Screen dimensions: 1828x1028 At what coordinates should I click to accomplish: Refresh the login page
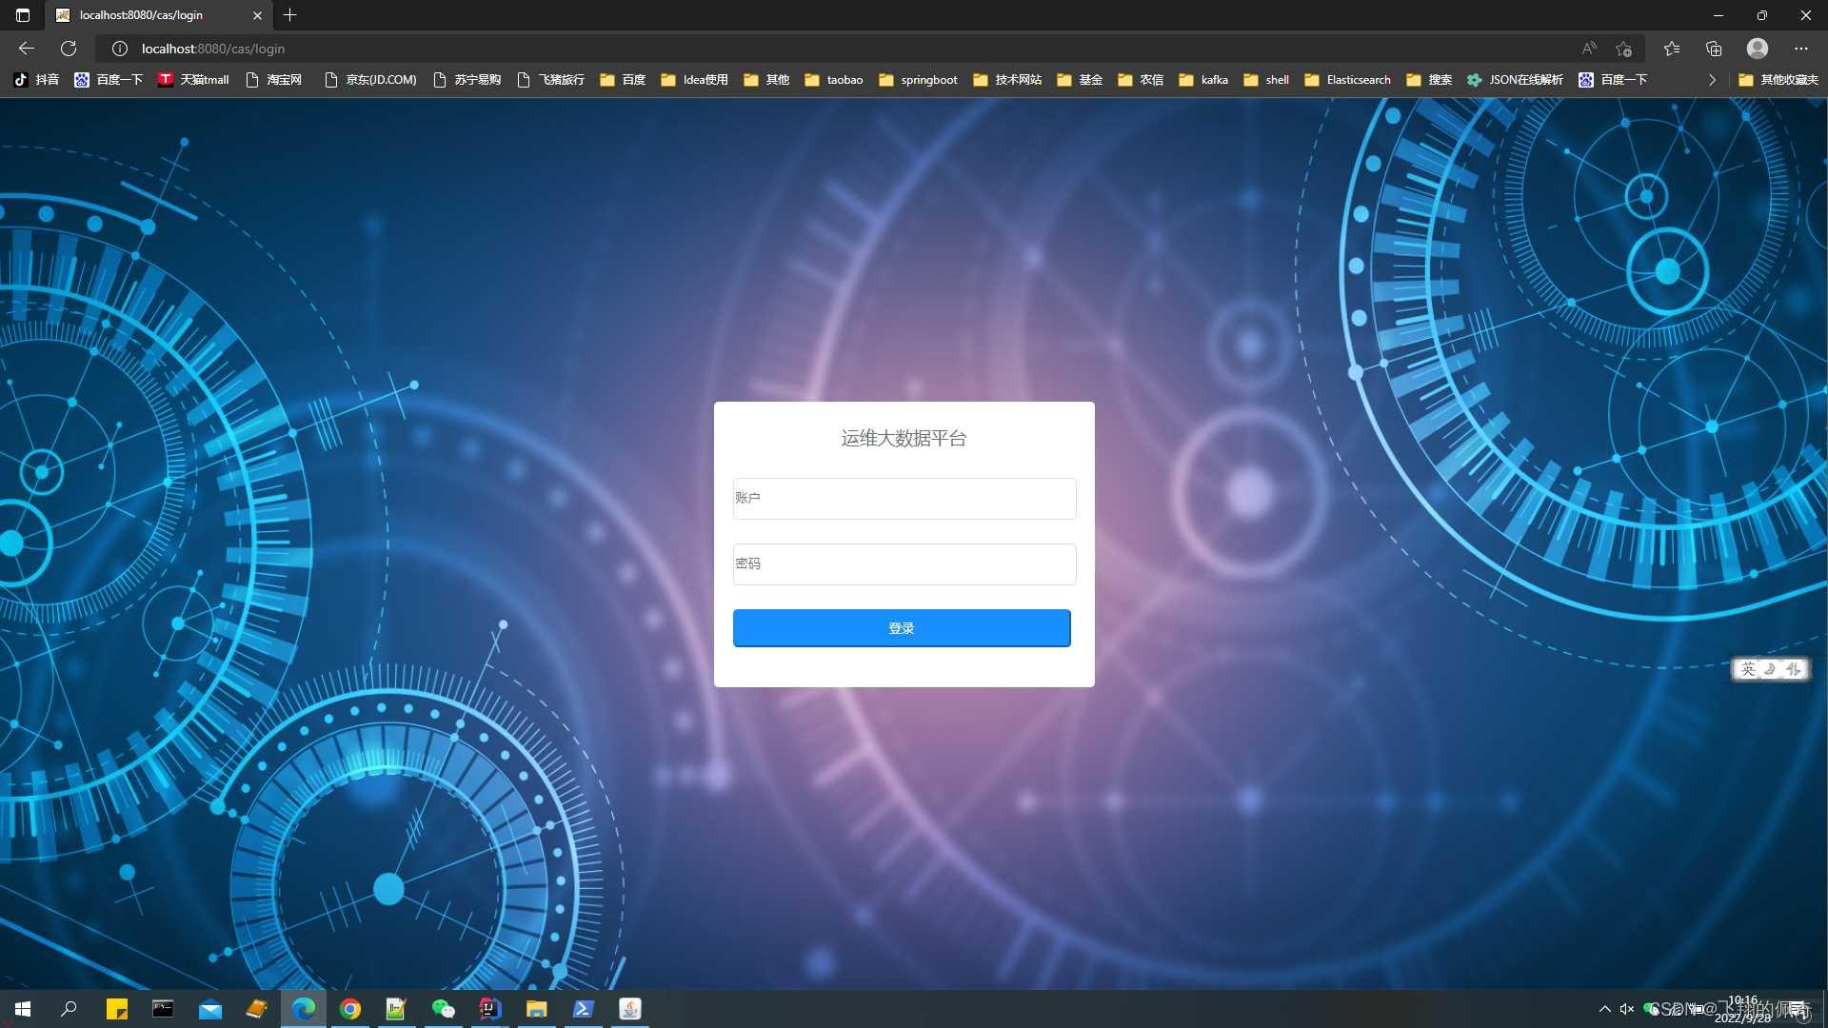[69, 49]
